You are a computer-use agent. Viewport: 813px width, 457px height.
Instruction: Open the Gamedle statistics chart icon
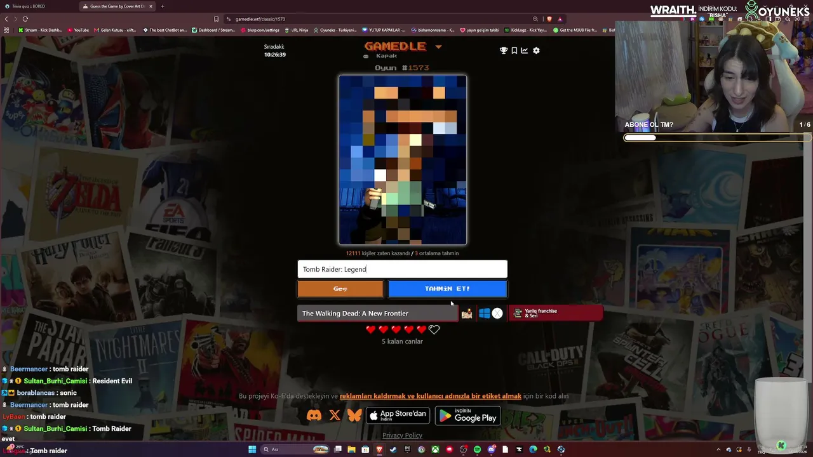[525, 51]
